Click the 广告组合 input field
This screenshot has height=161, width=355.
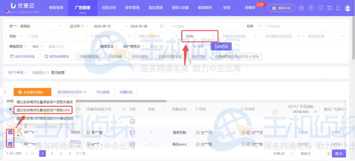pos(205,26)
